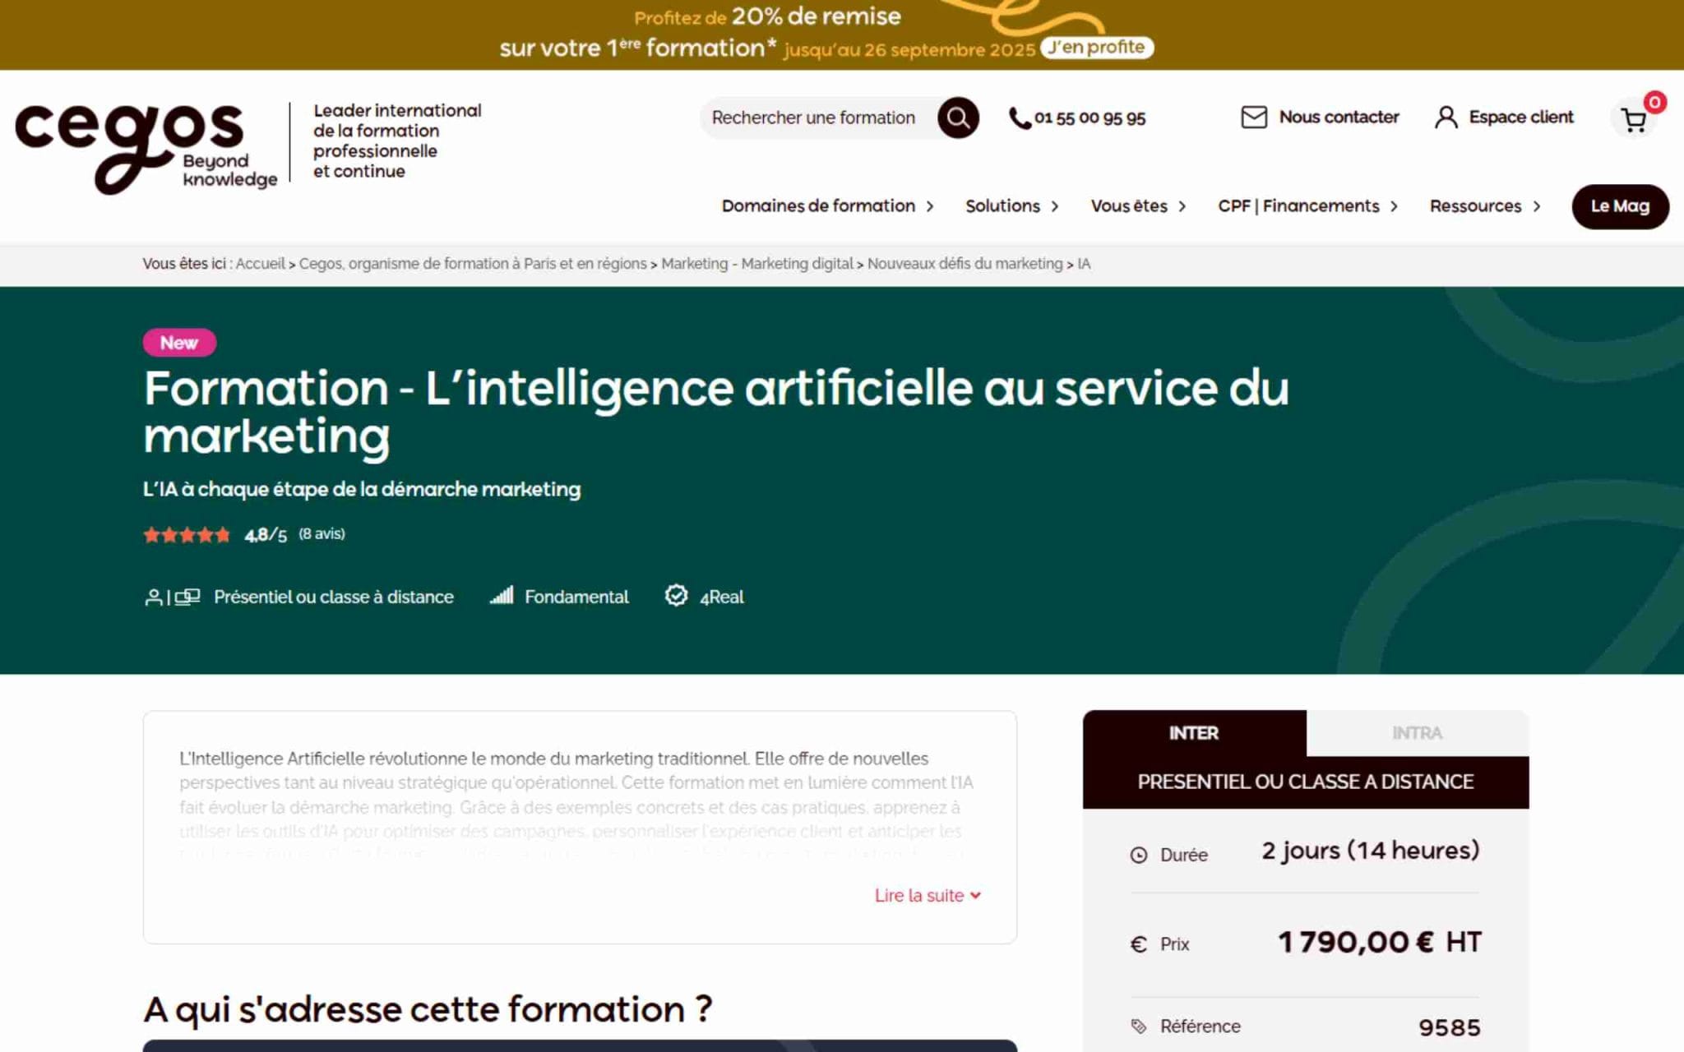Click the 1 790,00 € HT price
The width and height of the screenshot is (1684, 1052).
pyautogui.click(x=1380, y=942)
